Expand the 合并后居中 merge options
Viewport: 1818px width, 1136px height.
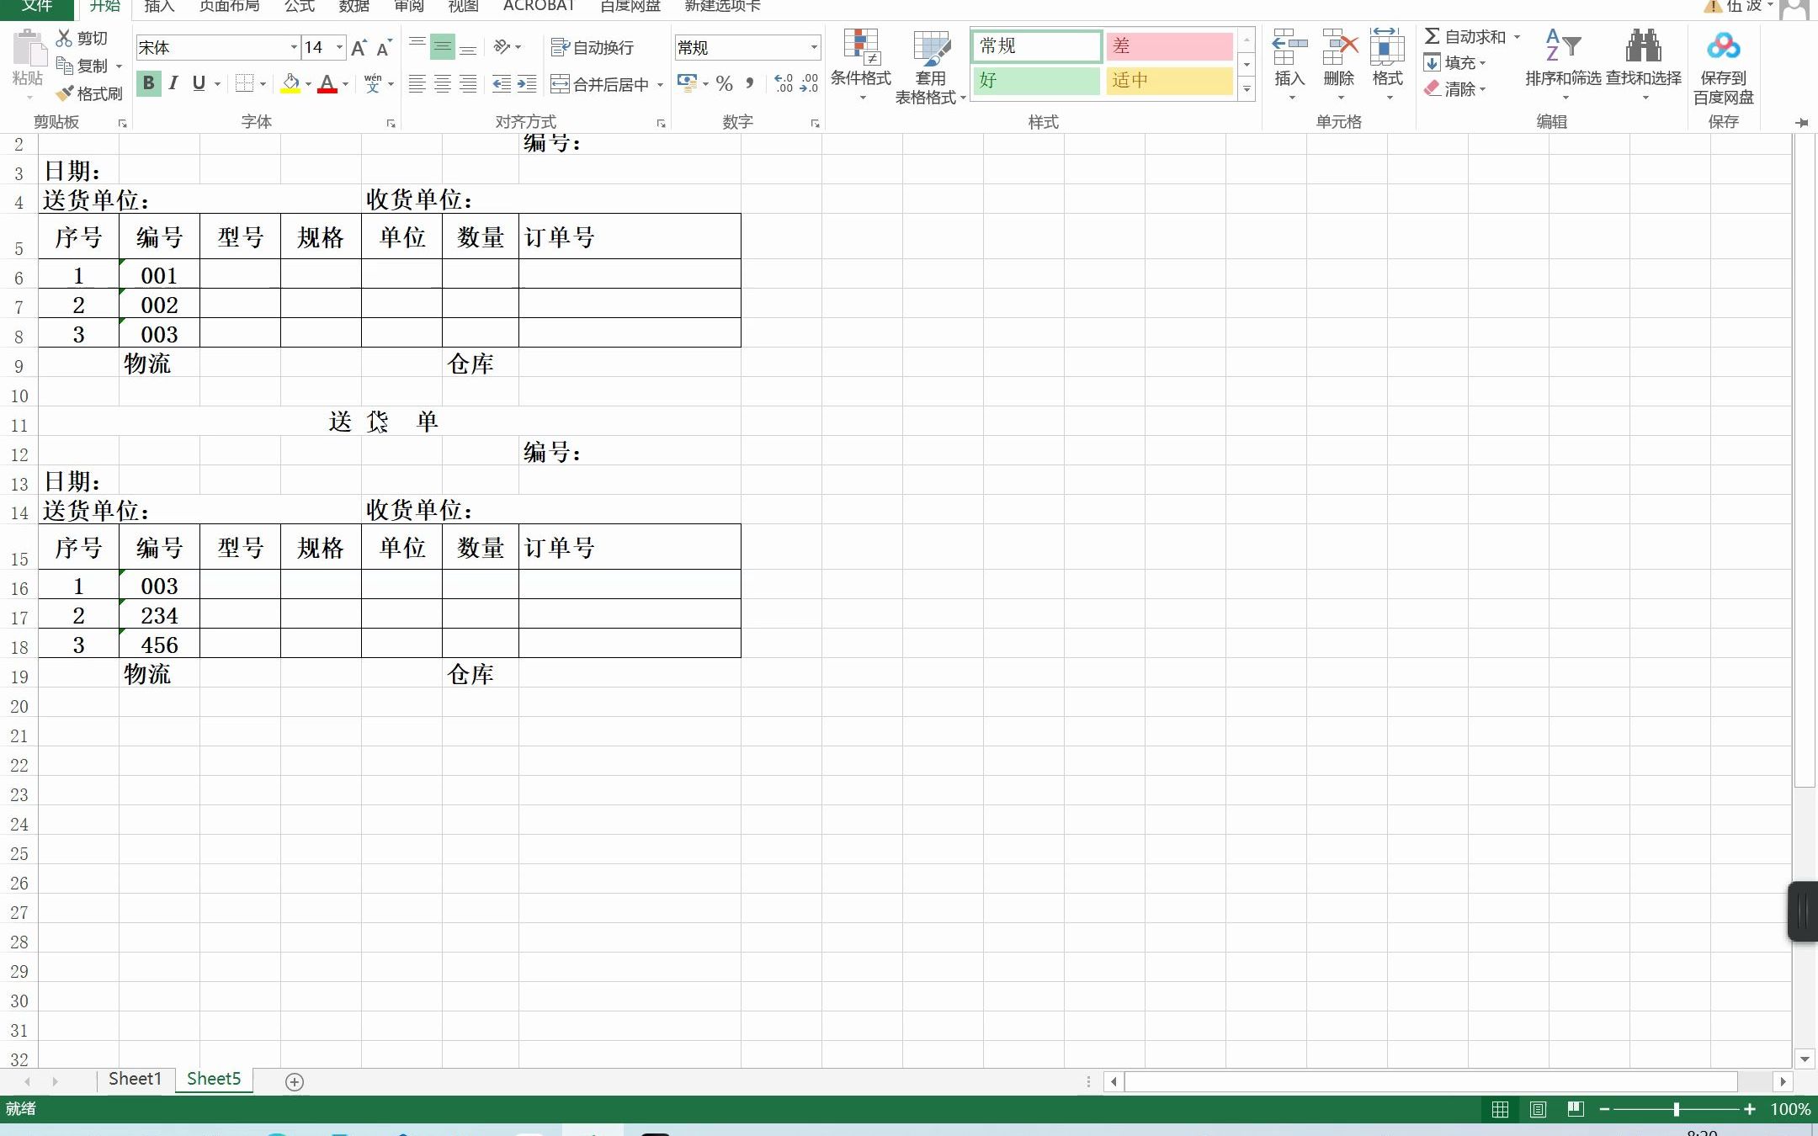[661, 84]
